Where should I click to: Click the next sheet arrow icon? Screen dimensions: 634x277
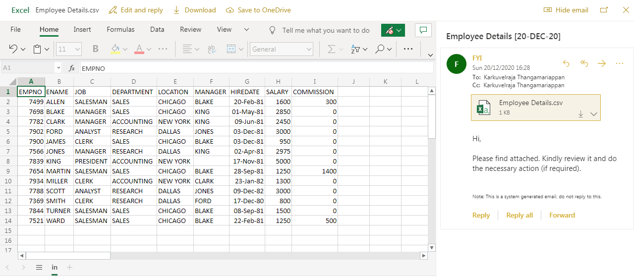click(x=23, y=268)
